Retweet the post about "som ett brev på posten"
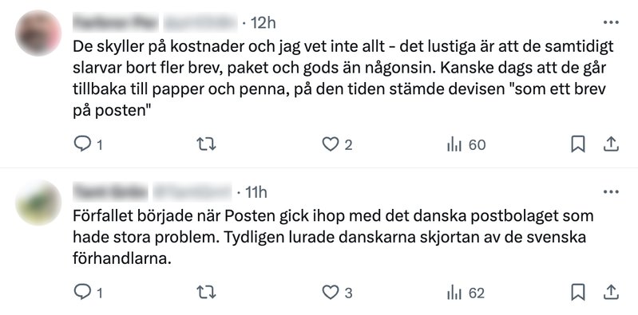The image size is (638, 315). tap(206, 144)
